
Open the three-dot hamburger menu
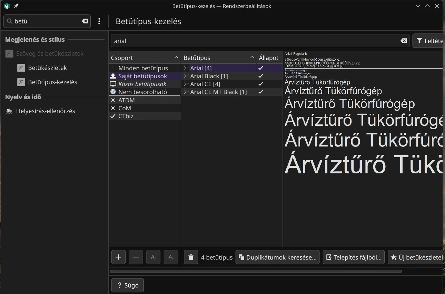(99, 21)
